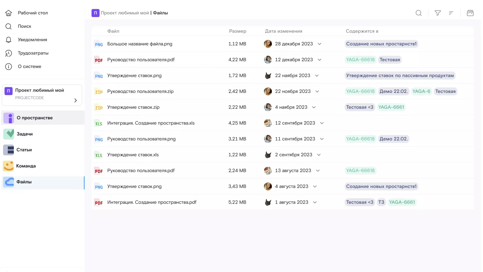The height and width of the screenshot is (272, 483).
Task: Click the archive box icon at top right
Action: point(470,13)
